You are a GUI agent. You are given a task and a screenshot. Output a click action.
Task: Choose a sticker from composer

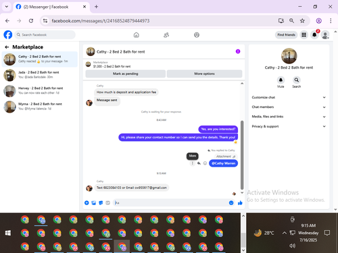click(x=101, y=203)
